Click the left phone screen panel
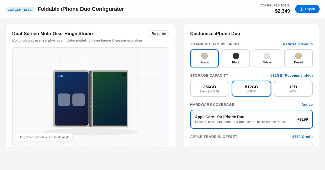Viewport: 325px width, 170px height. [x=71, y=98]
